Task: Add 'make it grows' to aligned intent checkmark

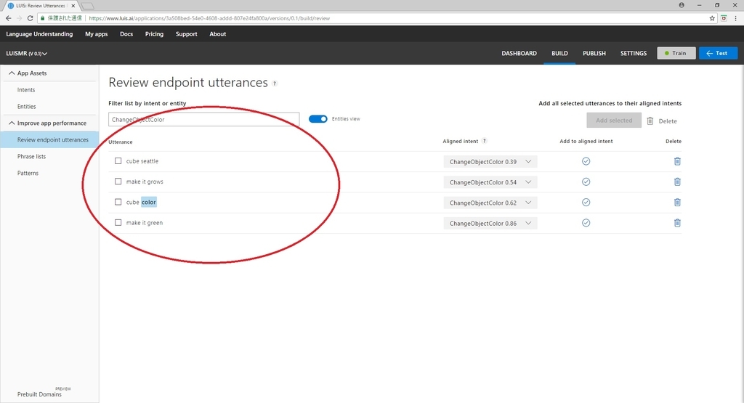Action: click(x=586, y=182)
